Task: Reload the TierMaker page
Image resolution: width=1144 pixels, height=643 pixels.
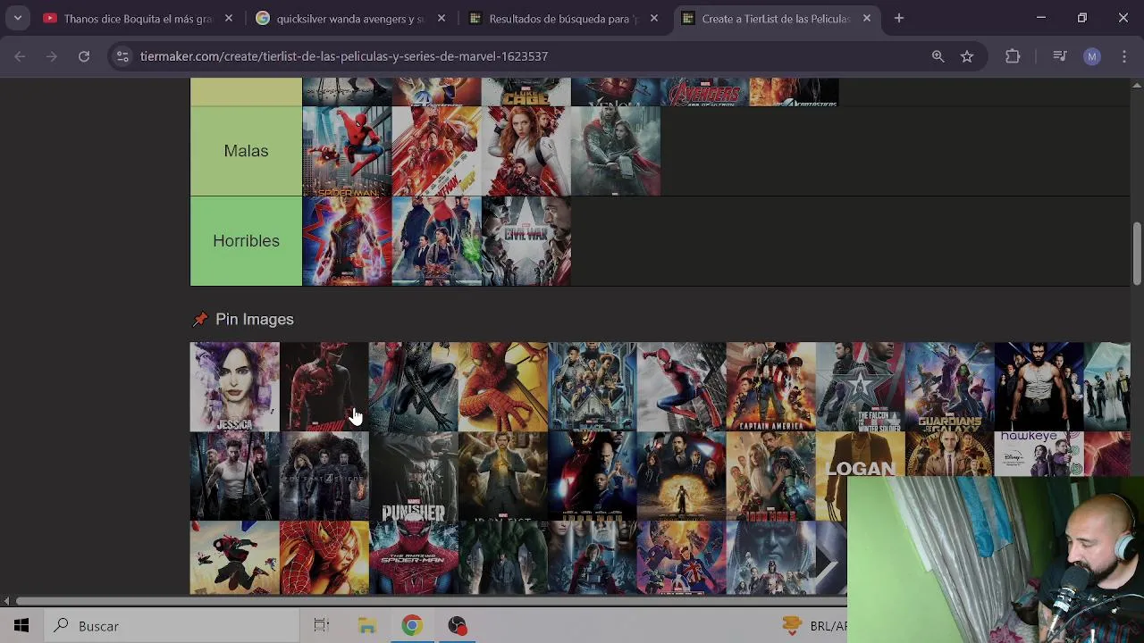Action: pos(84,56)
